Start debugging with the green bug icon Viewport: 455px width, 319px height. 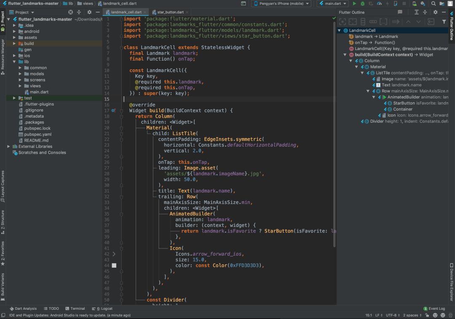[x=362, y=3]
